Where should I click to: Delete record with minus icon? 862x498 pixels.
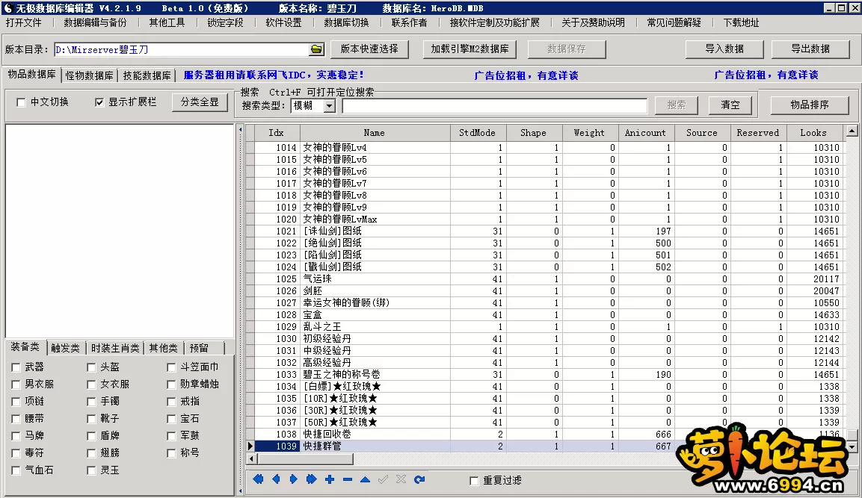tap(348, 479)
